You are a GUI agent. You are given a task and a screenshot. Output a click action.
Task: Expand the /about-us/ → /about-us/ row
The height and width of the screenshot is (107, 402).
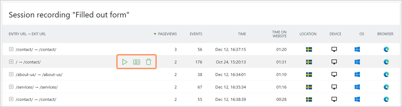click(x=11, y=74)
